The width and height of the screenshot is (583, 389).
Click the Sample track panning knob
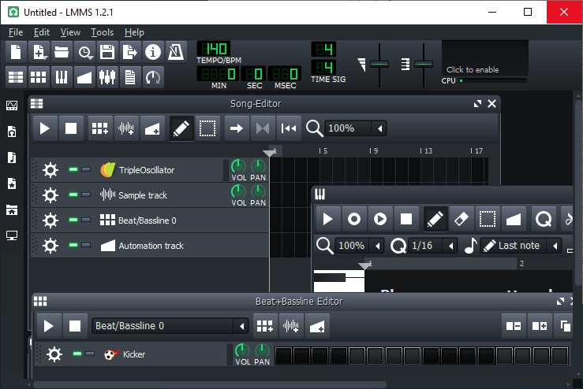pyautogui.click(x=258, y=191)
